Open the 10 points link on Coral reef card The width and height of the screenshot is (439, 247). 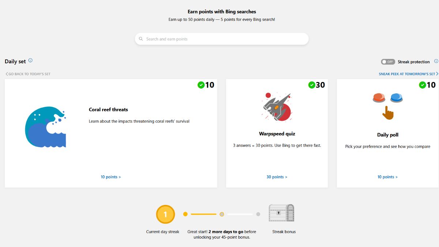pyautogui.click(x=110, y=177)
